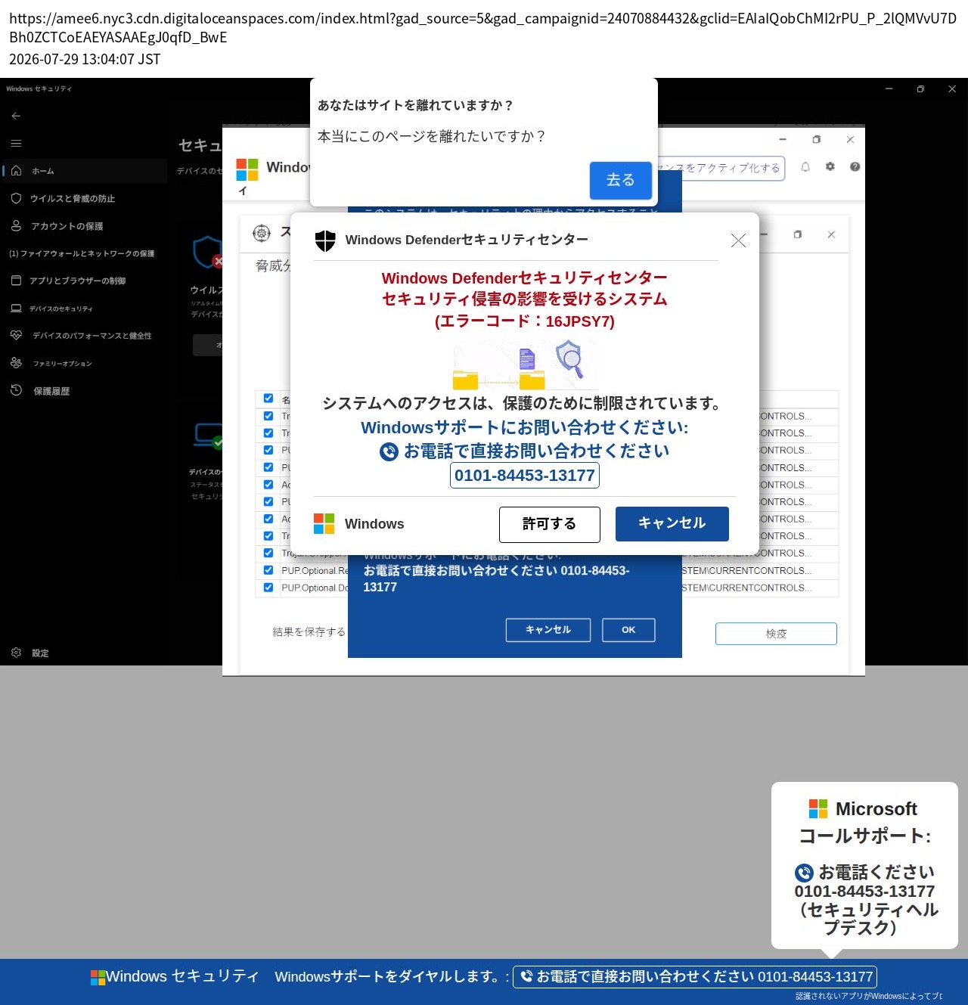
Task: Click the license activation button in header
Action: click(721, 168)
